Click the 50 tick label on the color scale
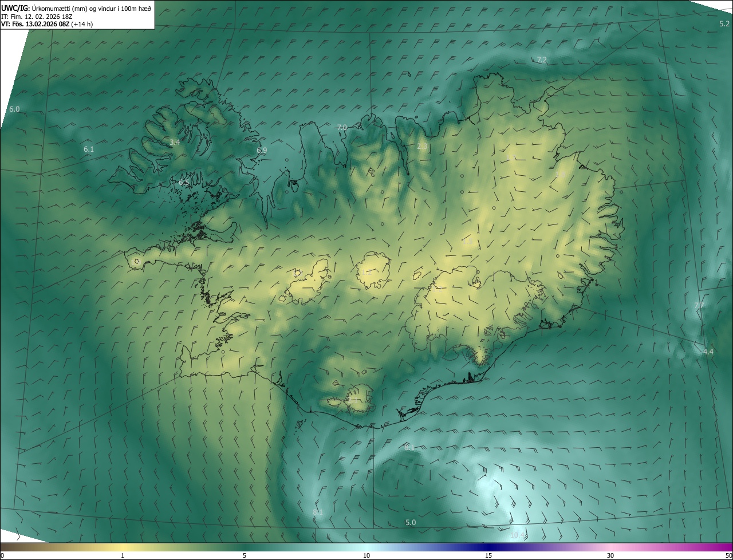The width and height of the screenshot is (733, 560). tap(728, 555)
